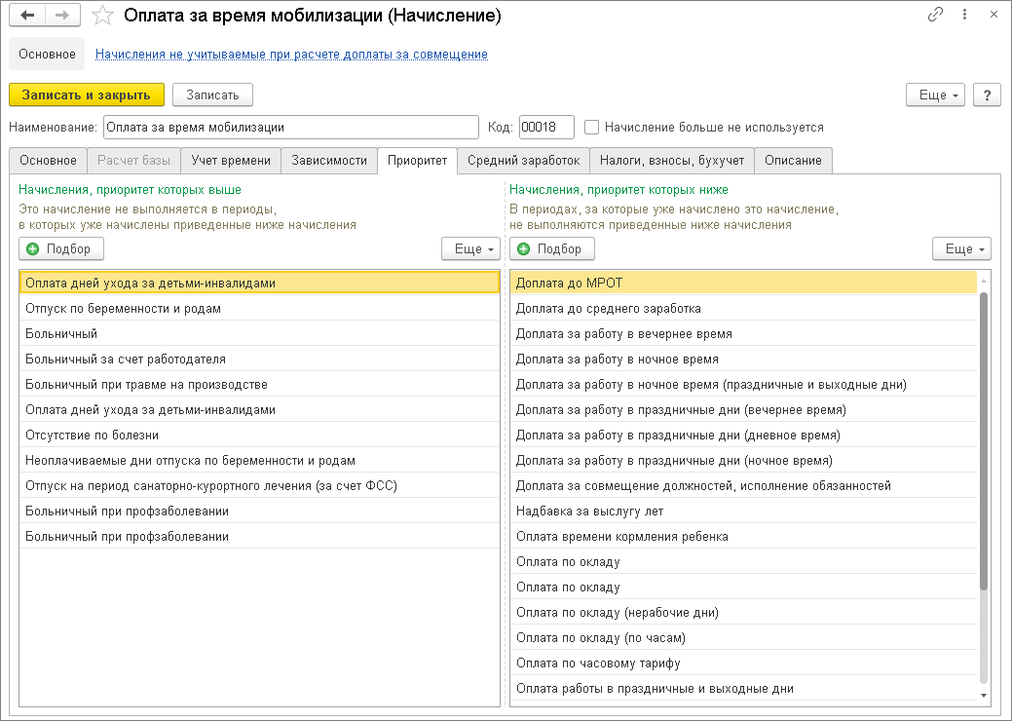Click 'Подбор' for lower-priority accruals
Viewport: 1012px width, 721px height.
[x=552, y=248]
